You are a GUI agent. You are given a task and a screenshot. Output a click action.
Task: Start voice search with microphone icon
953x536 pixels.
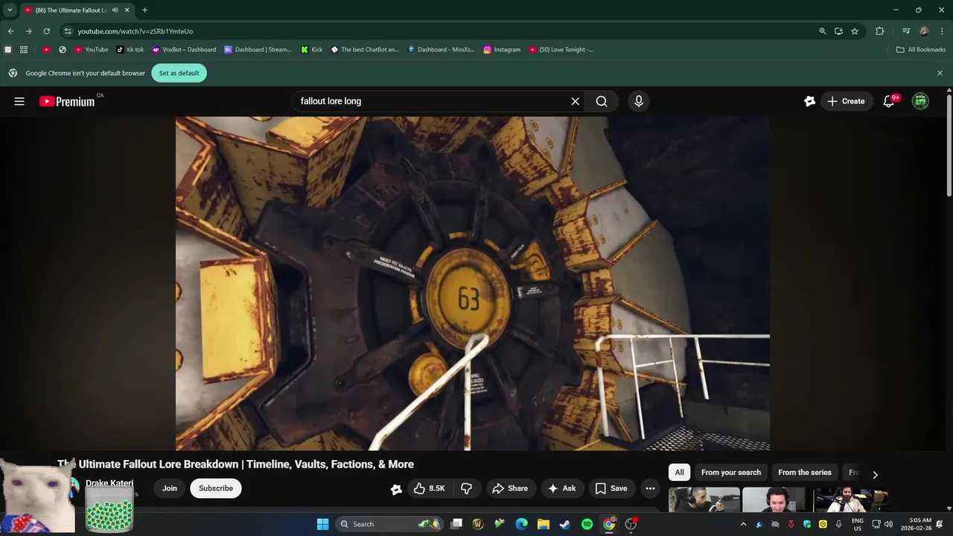pos(638,101)
